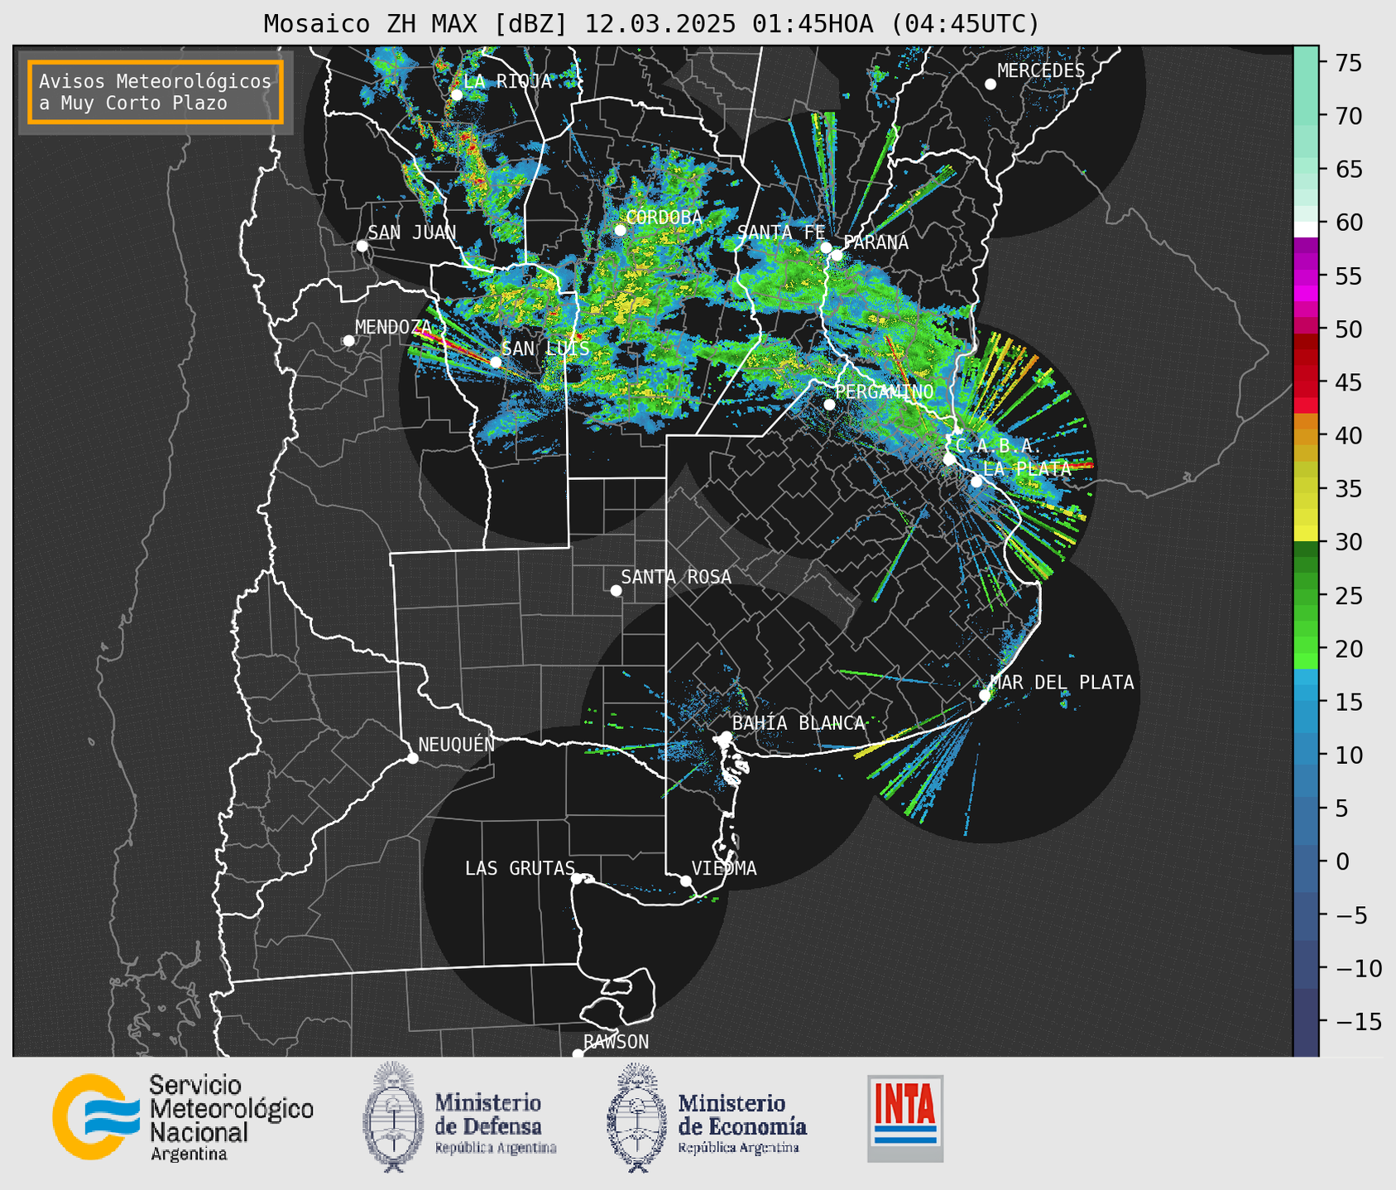This screenshot has width=1396, height=1190.
Task: Click the Avisos Meteorológicos a Muy Corto Plazo box
Action: [156, 92]
